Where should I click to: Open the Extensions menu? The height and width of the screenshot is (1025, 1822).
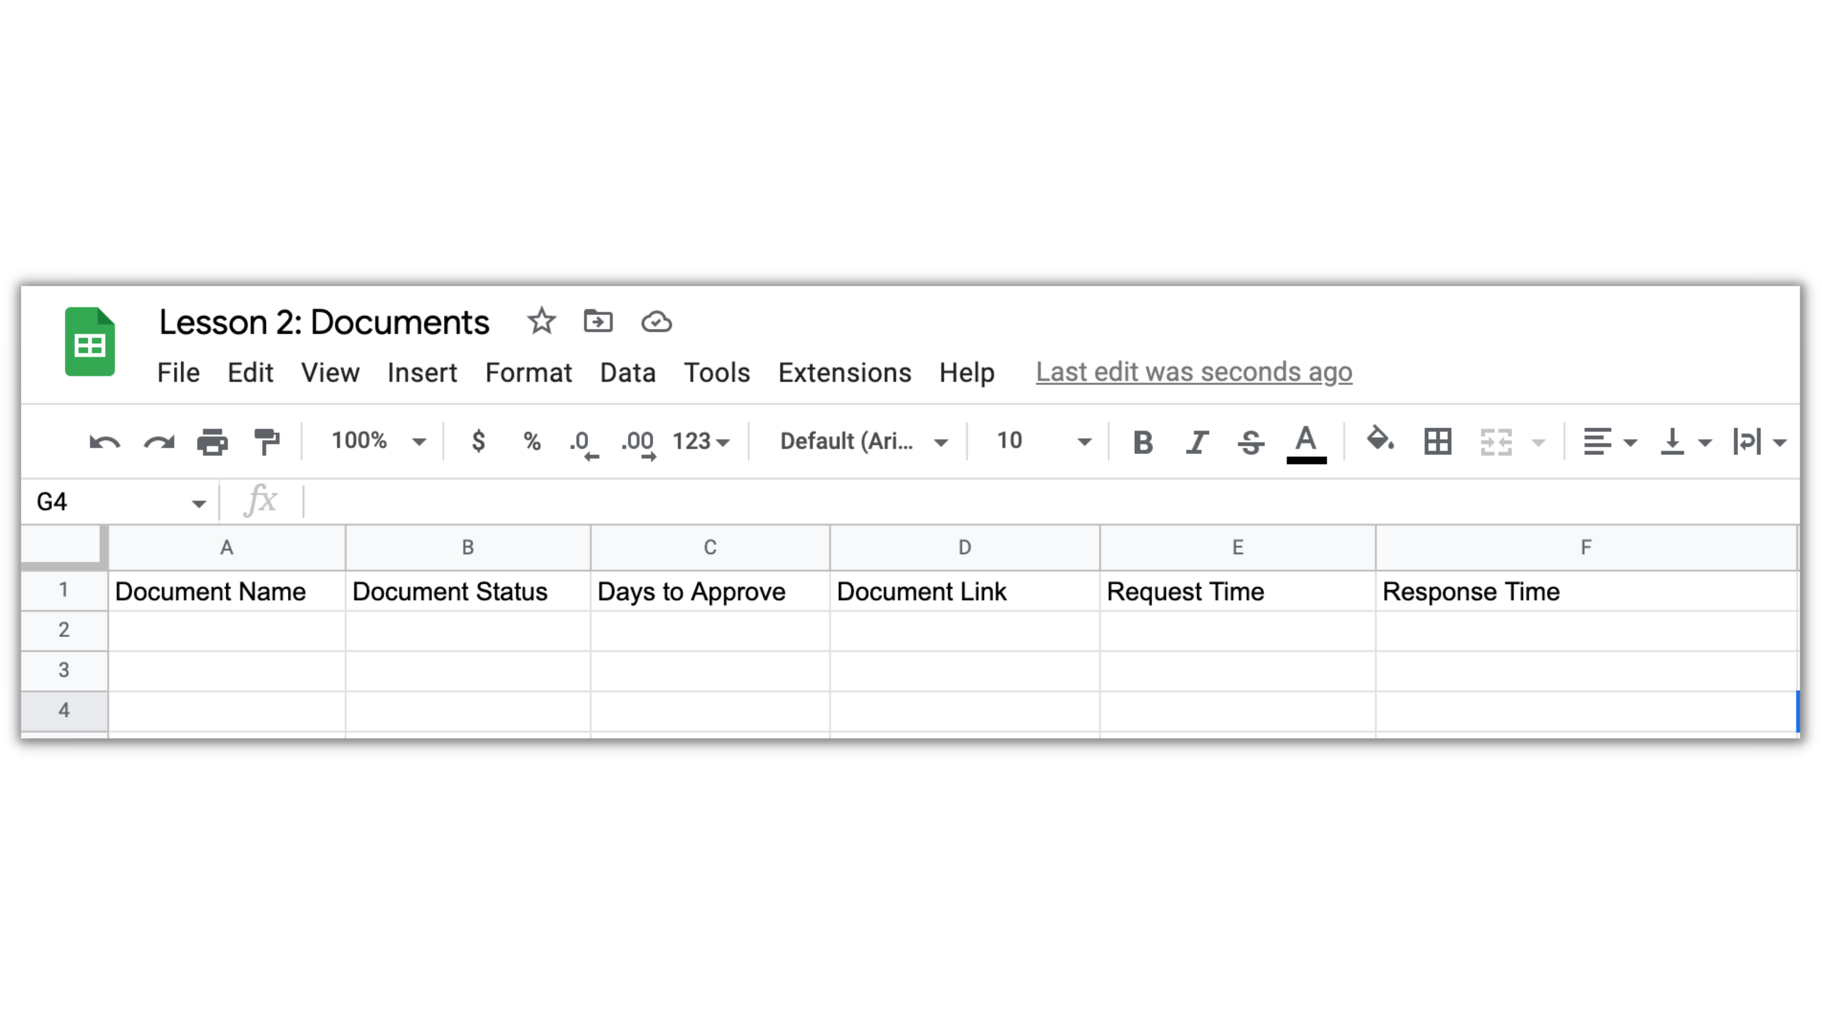tap(844, 373)
